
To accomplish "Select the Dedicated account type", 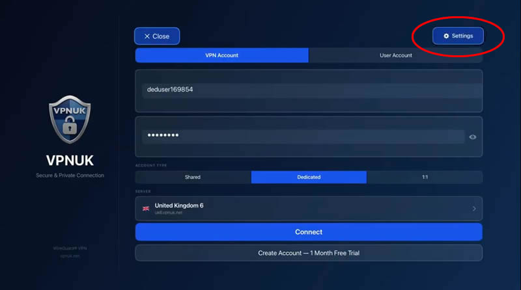I will point(309,177).
